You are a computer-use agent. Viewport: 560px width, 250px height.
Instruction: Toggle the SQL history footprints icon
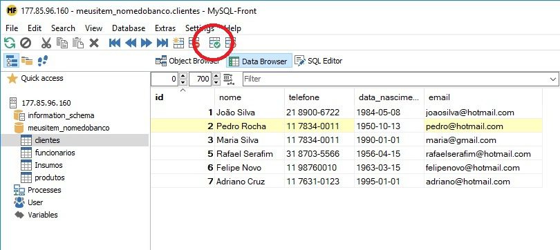coord(43,61)
